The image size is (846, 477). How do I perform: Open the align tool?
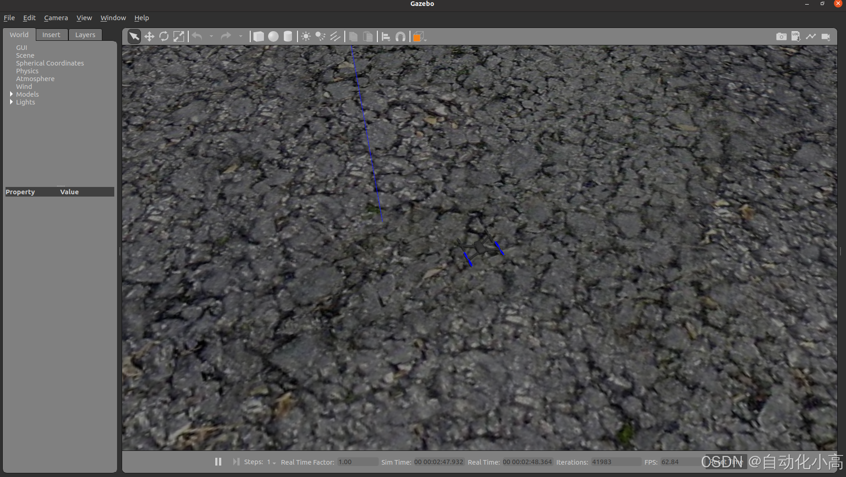coord(386,37)
